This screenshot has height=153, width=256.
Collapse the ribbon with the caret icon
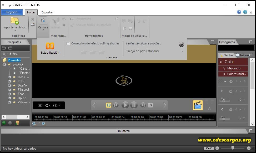251,12
